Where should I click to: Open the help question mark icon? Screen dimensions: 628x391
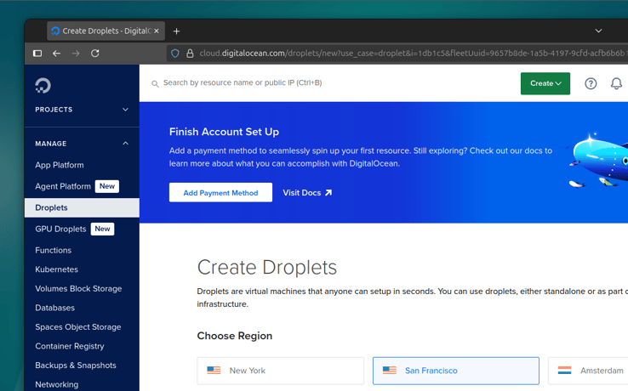pos(591,83)
